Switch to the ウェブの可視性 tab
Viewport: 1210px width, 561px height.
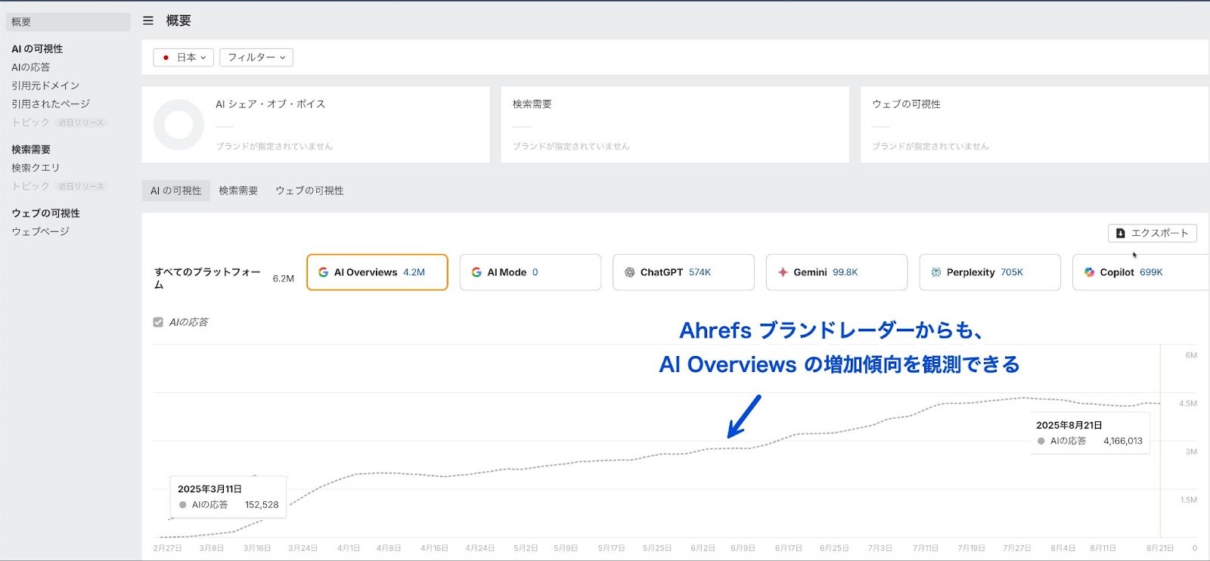[x=309, y=191]
